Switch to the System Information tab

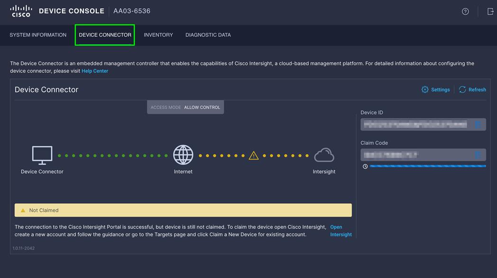point(38,35)
